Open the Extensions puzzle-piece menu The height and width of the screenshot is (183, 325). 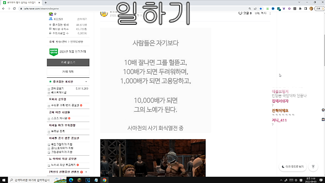[x=300, y=9]
